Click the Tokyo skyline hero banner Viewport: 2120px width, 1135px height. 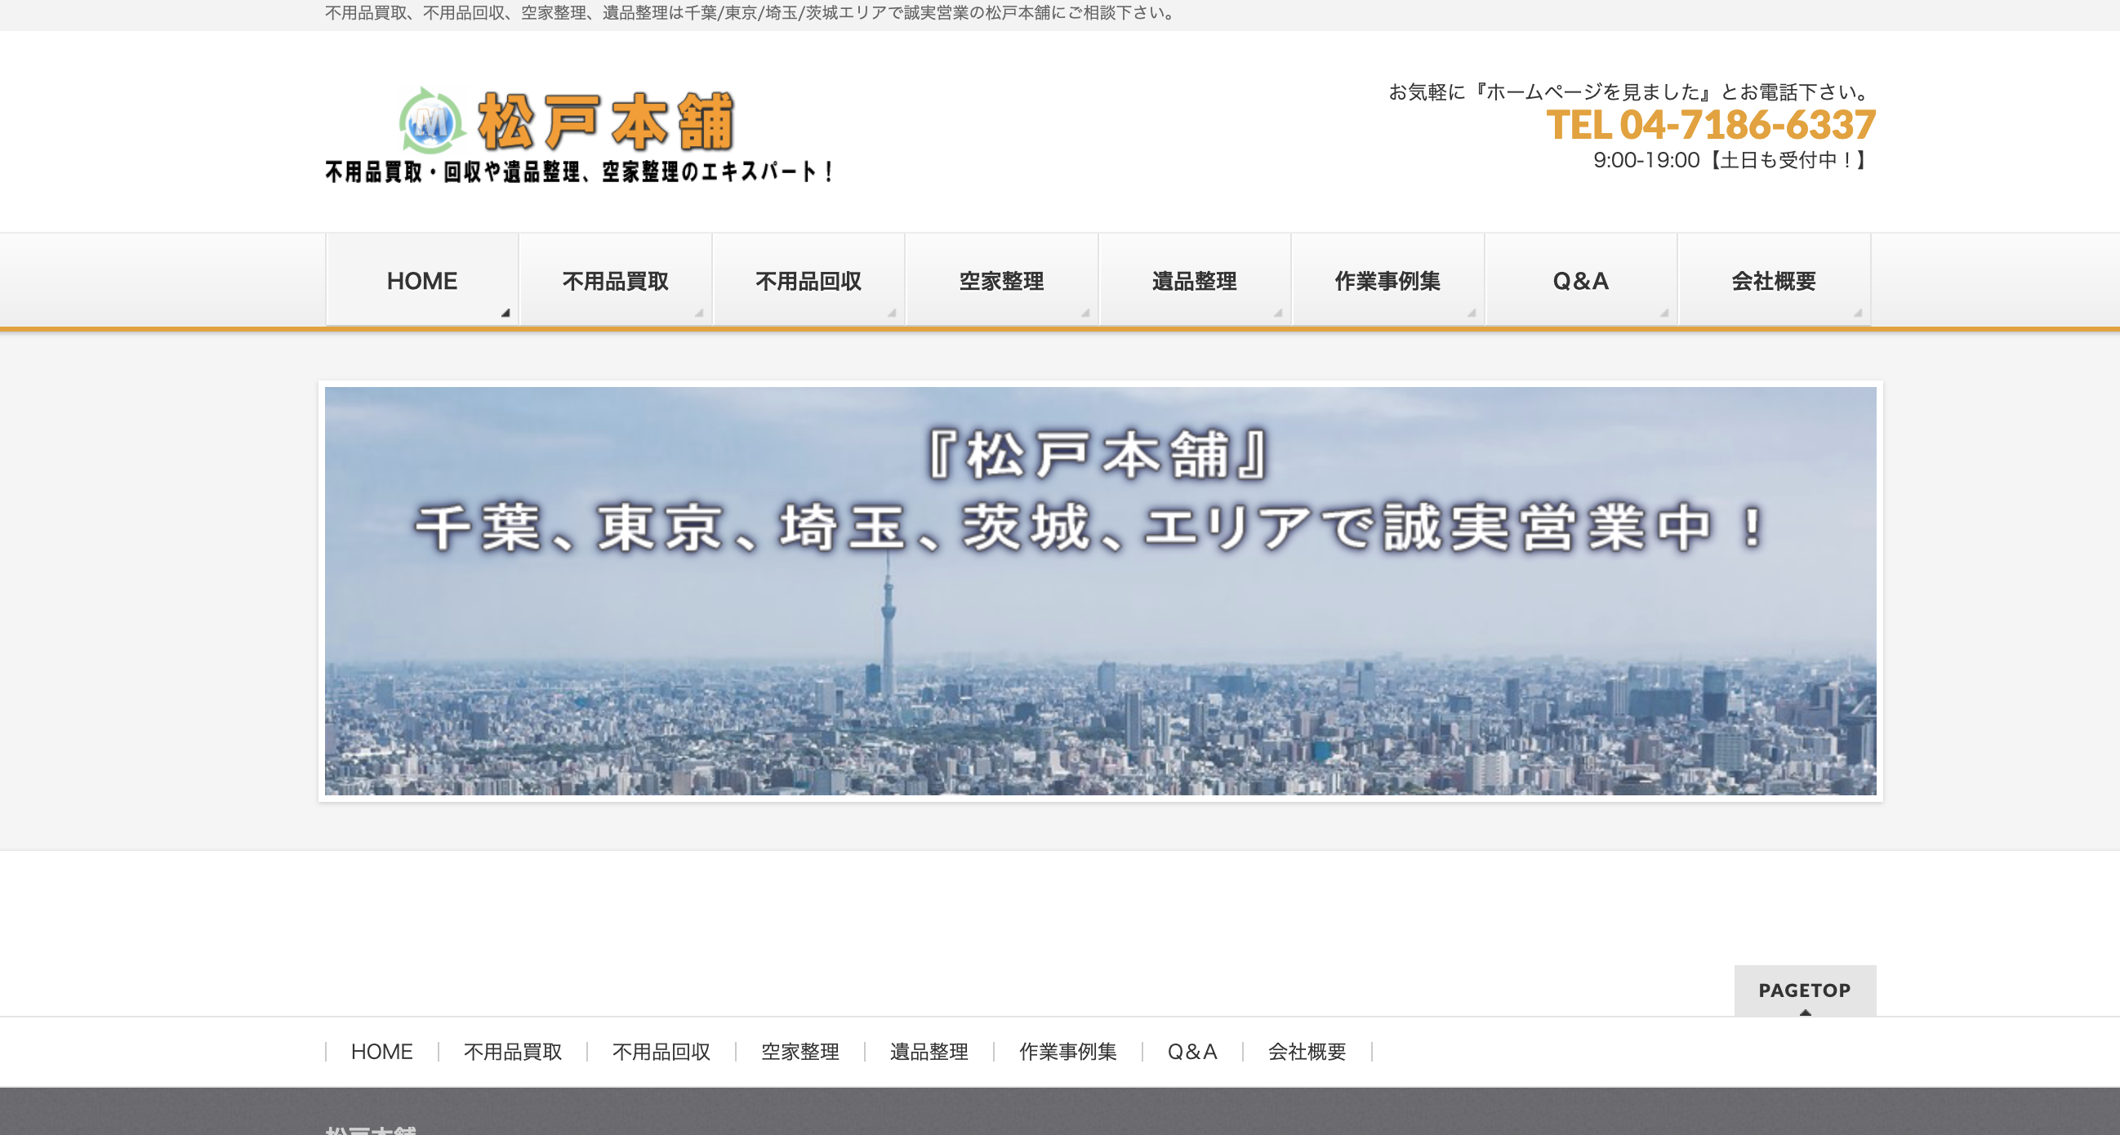(1100, 591)
